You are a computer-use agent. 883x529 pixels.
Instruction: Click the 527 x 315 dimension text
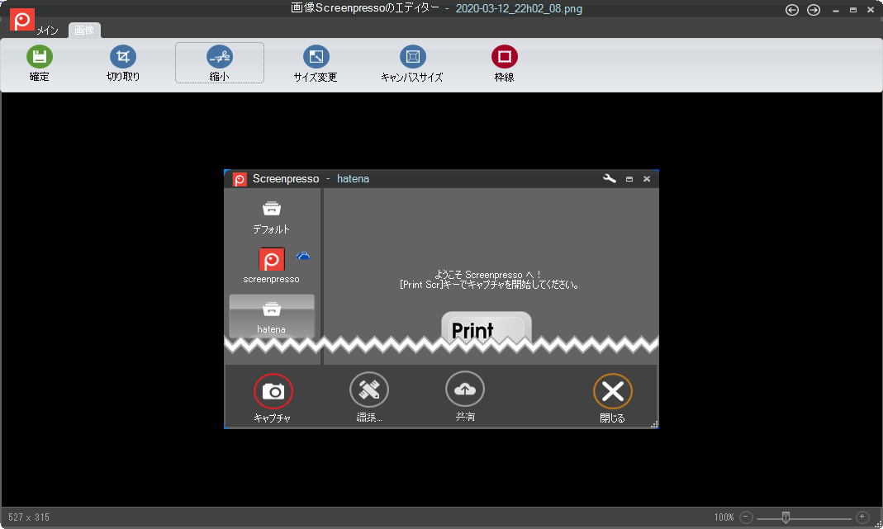[x=29, y=517]
